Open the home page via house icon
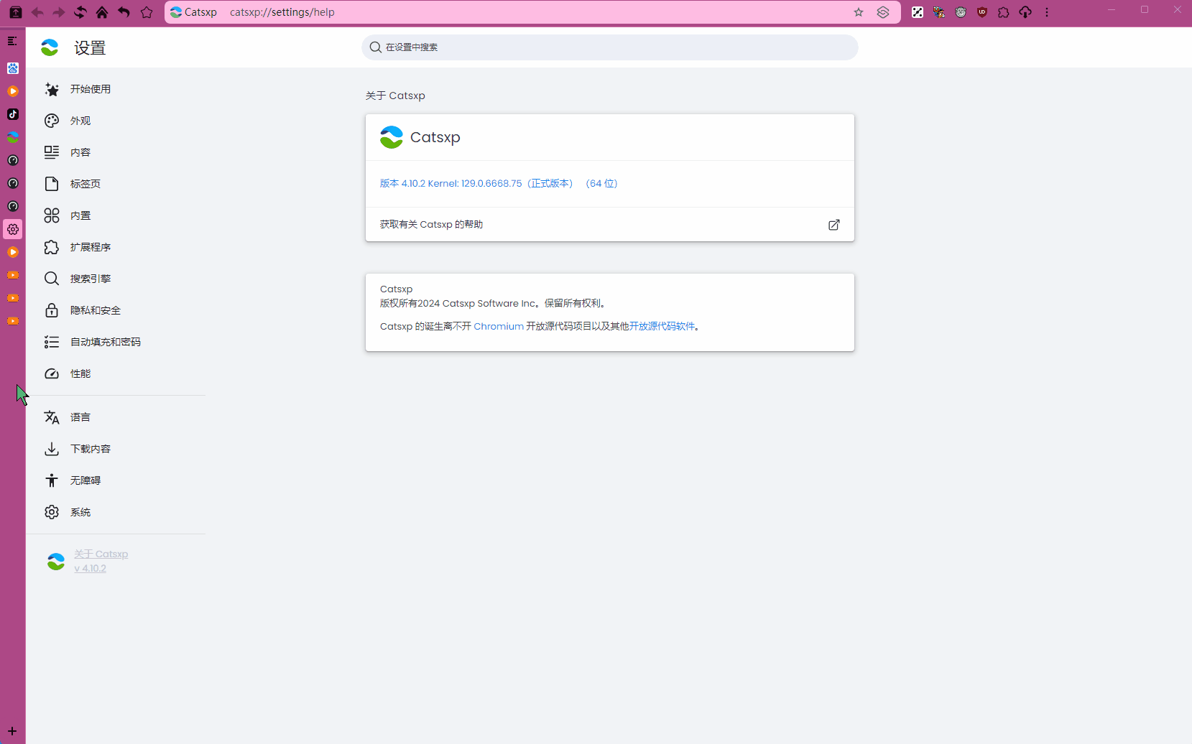This screenshot has width=1192, height=744. pos(102,12)
